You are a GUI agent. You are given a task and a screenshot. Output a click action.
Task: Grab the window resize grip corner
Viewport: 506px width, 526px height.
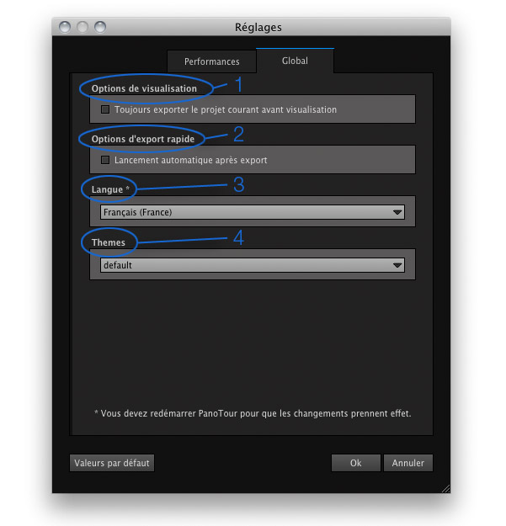[x=446, y=489]
